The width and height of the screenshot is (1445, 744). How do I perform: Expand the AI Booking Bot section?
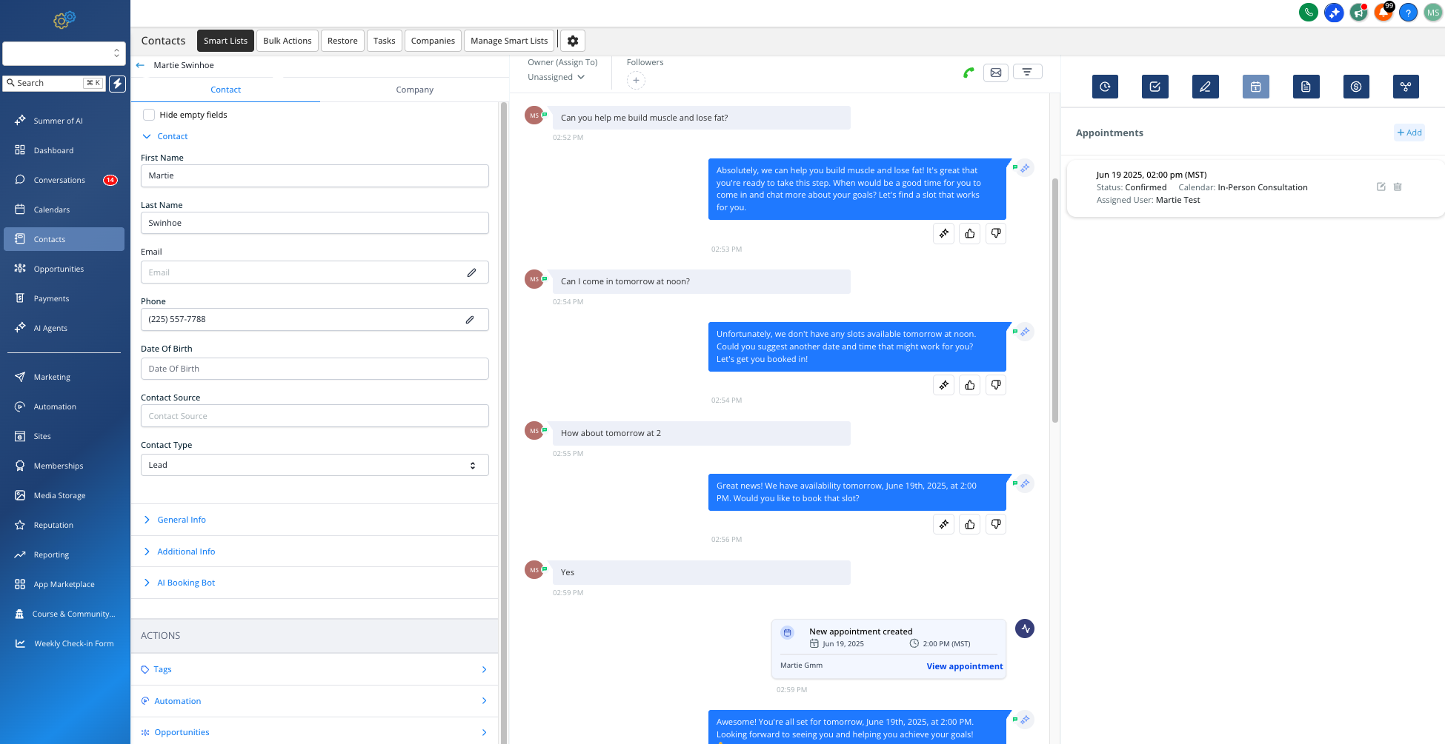[179, 583]
